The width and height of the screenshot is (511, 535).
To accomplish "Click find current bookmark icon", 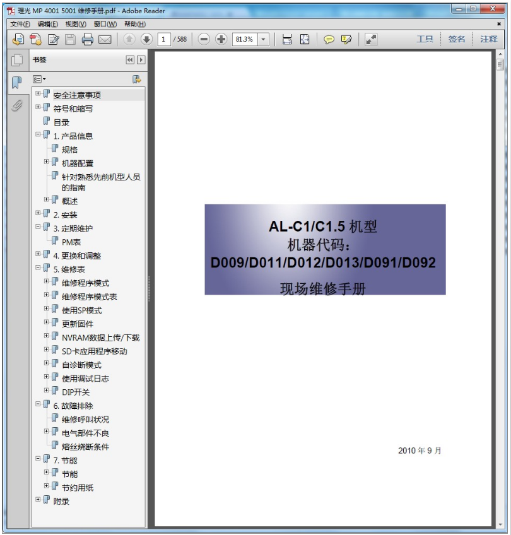I will (x=137, y=79).
